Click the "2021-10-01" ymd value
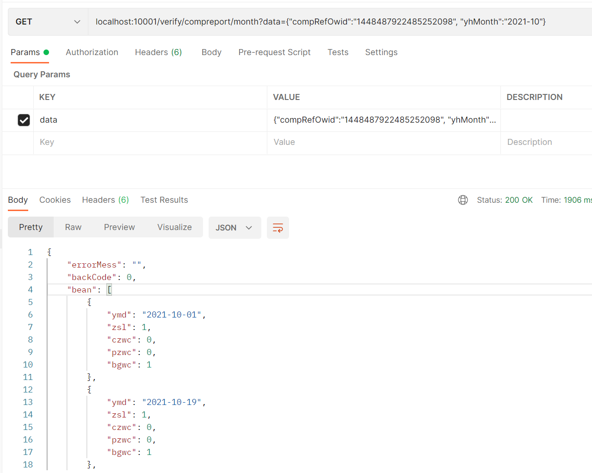 click(x=172, y=315)
